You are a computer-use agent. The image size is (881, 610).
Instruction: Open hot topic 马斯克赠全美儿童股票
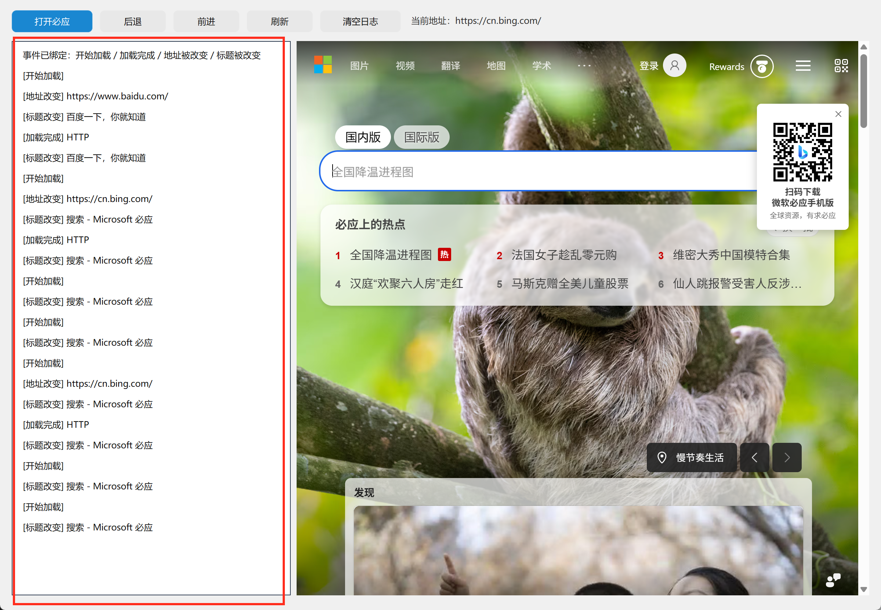570,284
